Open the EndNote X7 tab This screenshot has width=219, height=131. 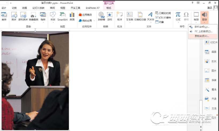click(93, 8)
